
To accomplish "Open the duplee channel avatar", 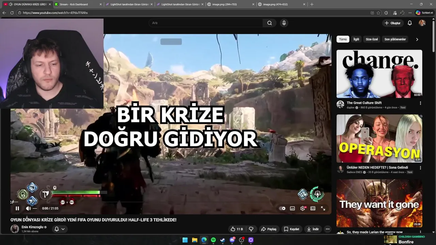I will click(x=340, y=104).
